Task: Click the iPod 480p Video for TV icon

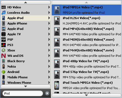Action: (57, 64)
